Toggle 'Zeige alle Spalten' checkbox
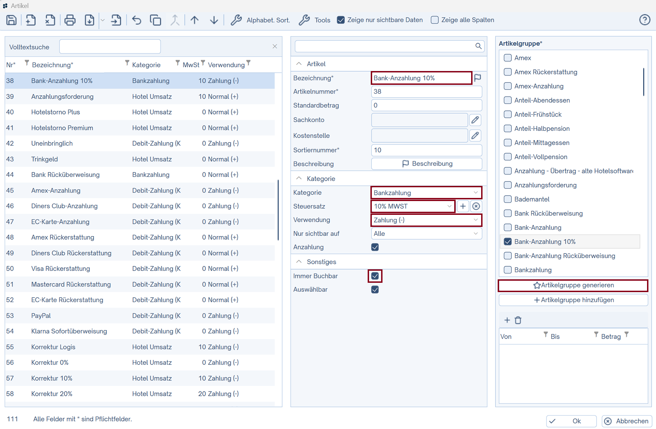The image size is (656, 429). coord(435,20)
